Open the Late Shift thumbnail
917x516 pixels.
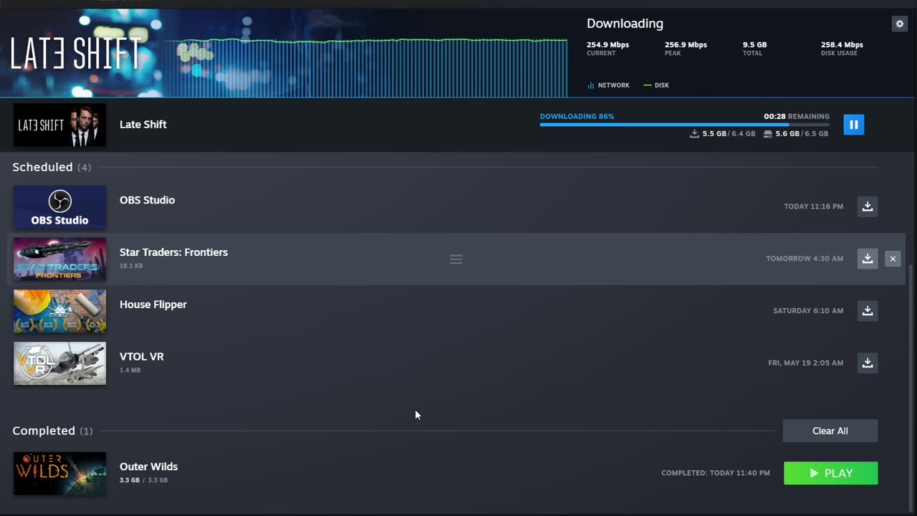click(59, 125)
